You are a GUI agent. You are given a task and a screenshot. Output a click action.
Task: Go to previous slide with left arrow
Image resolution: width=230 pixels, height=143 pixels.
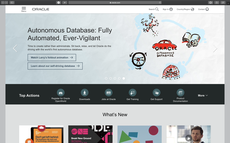point(15,48)
